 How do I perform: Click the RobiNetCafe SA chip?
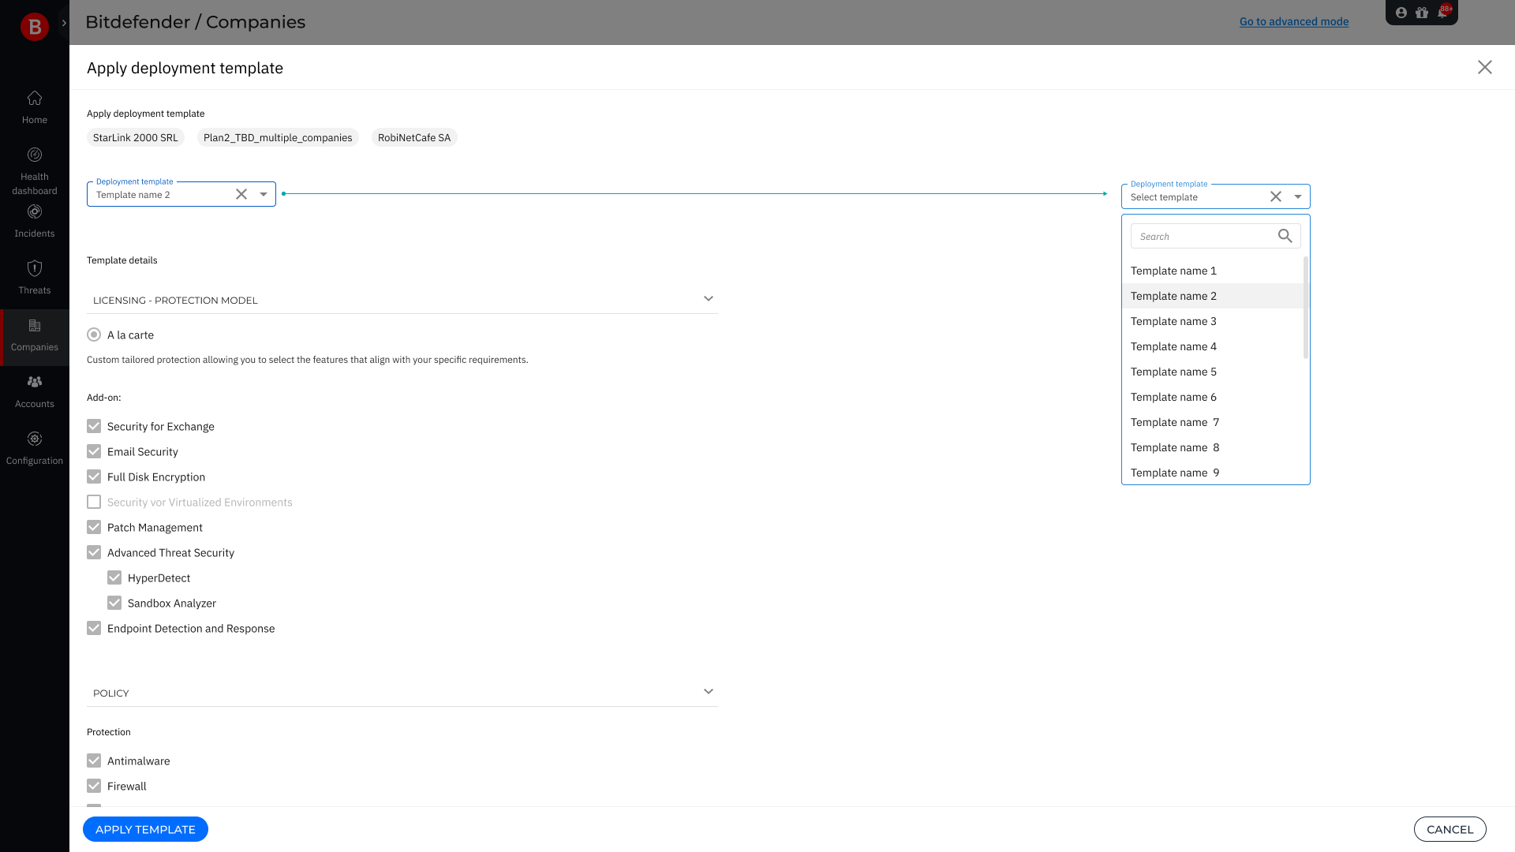coord(414,137)
